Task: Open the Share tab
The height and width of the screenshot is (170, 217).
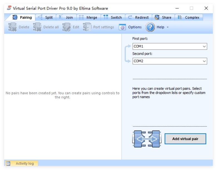Action: pos(163,18)
